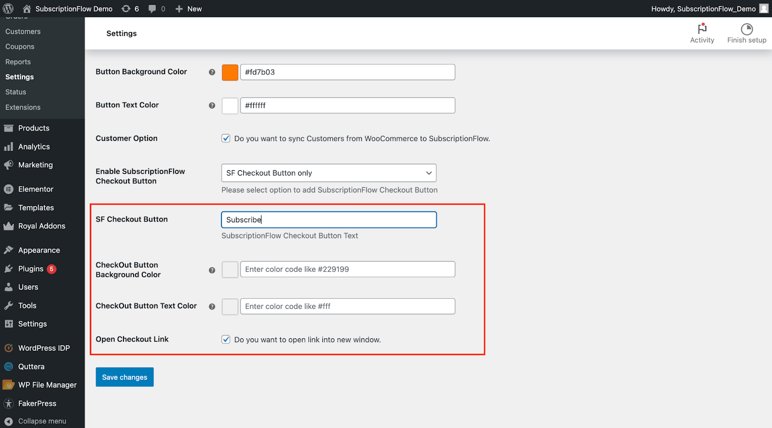This screenshot has width=772, height=428.
Task: Select the bold Settings submenu item
Action: tap(20, 77)
